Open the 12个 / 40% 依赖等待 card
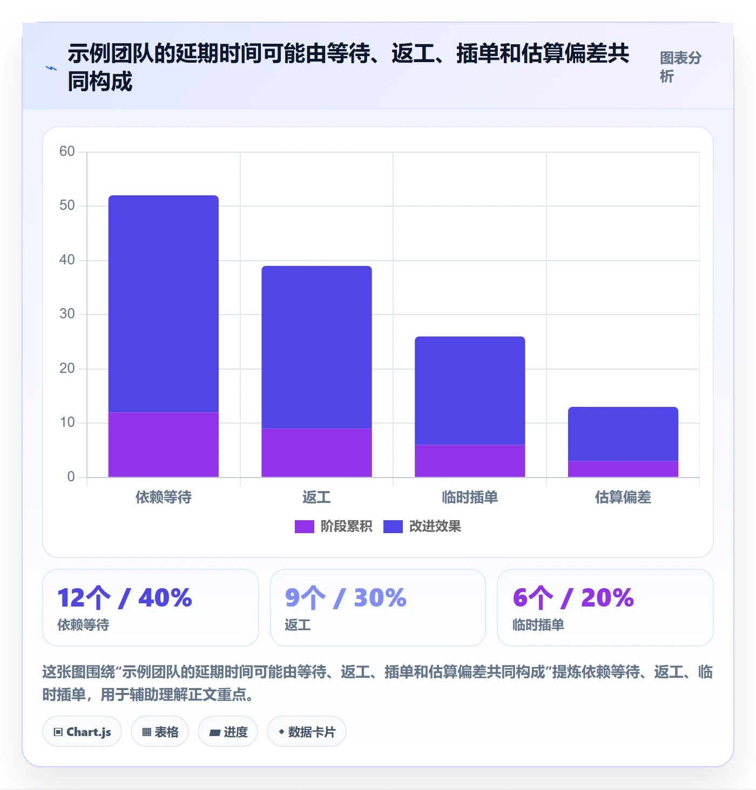This screenshot has width=756, height=790. point(151,608)
